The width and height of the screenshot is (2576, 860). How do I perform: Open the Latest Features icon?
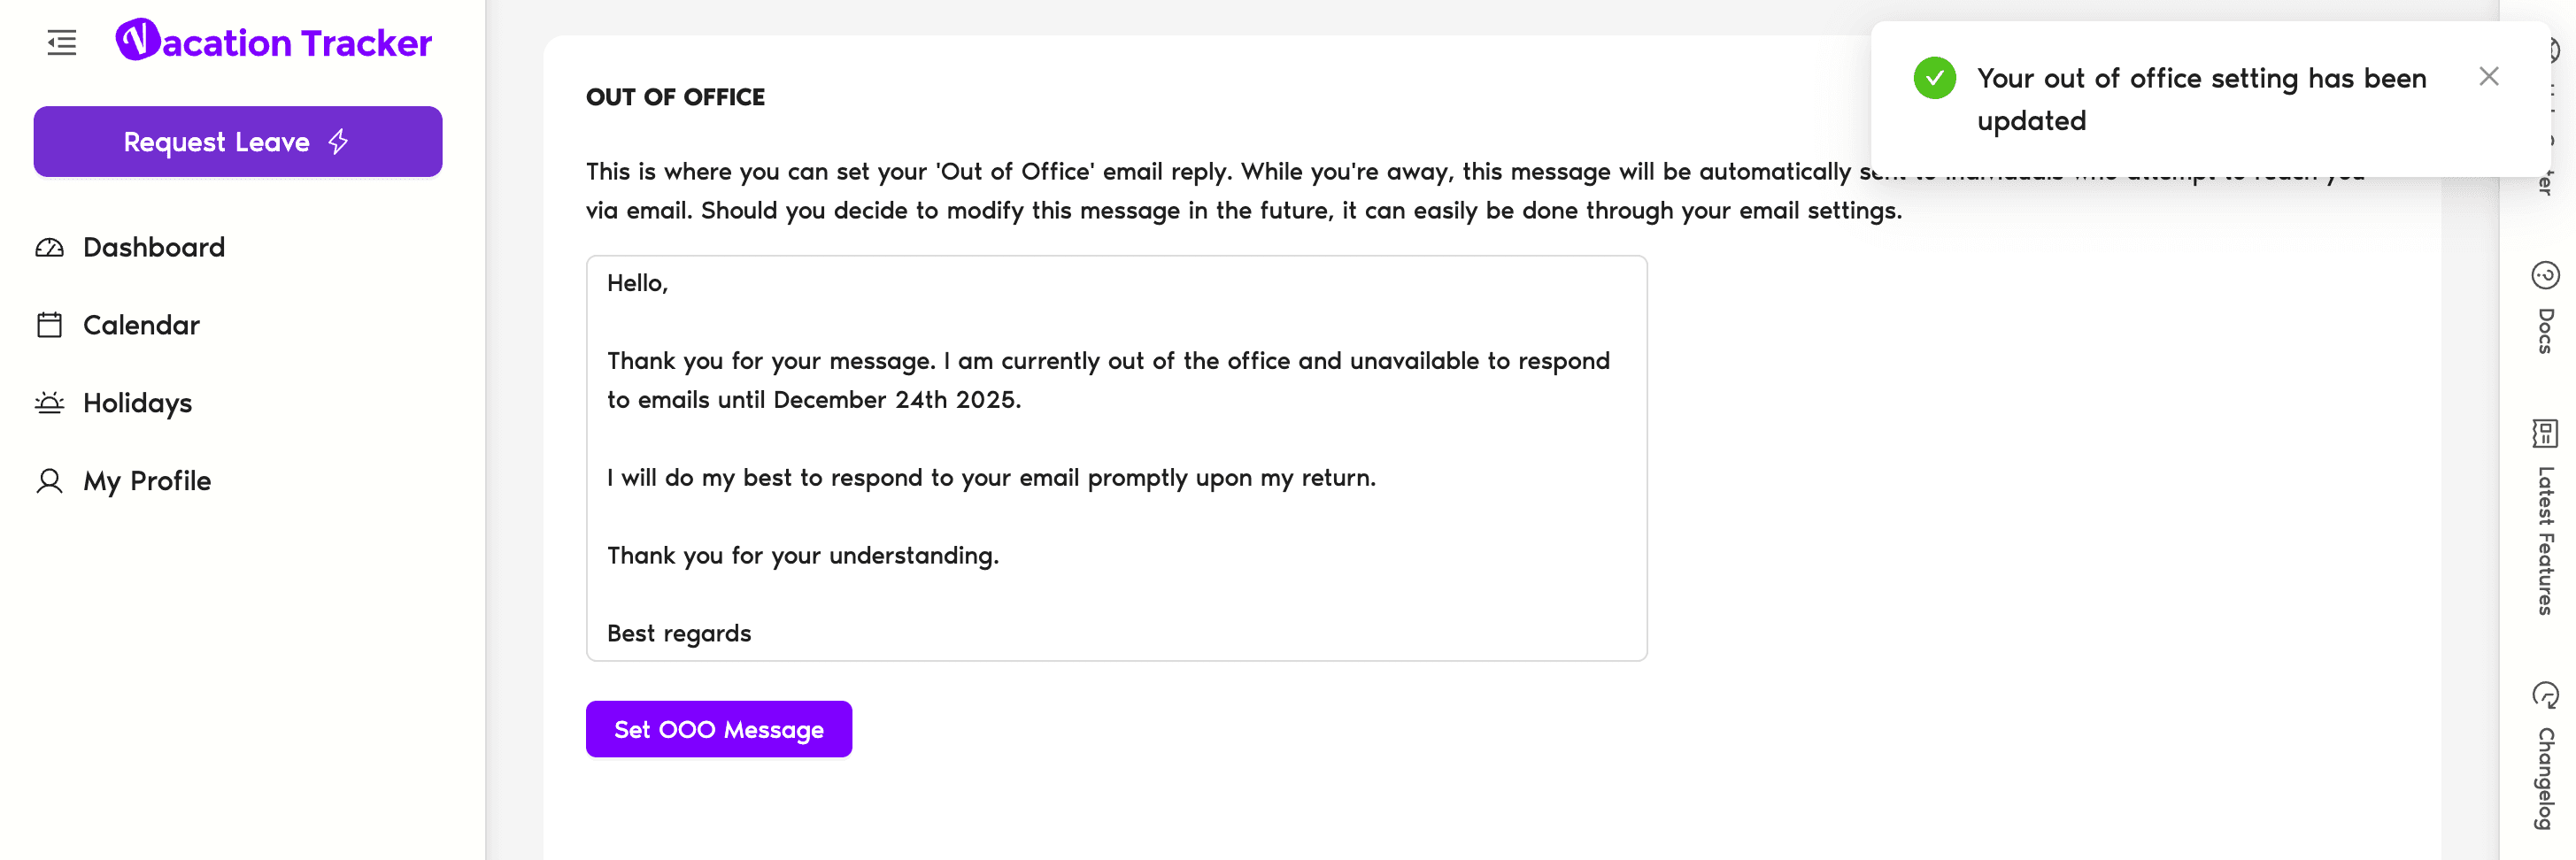[2545, 433]
